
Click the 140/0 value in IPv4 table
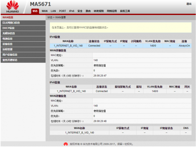coord(153,46)
